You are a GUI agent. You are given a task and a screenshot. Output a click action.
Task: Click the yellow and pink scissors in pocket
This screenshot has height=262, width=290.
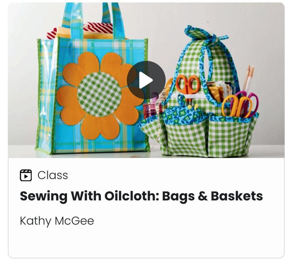click(240, 105)
